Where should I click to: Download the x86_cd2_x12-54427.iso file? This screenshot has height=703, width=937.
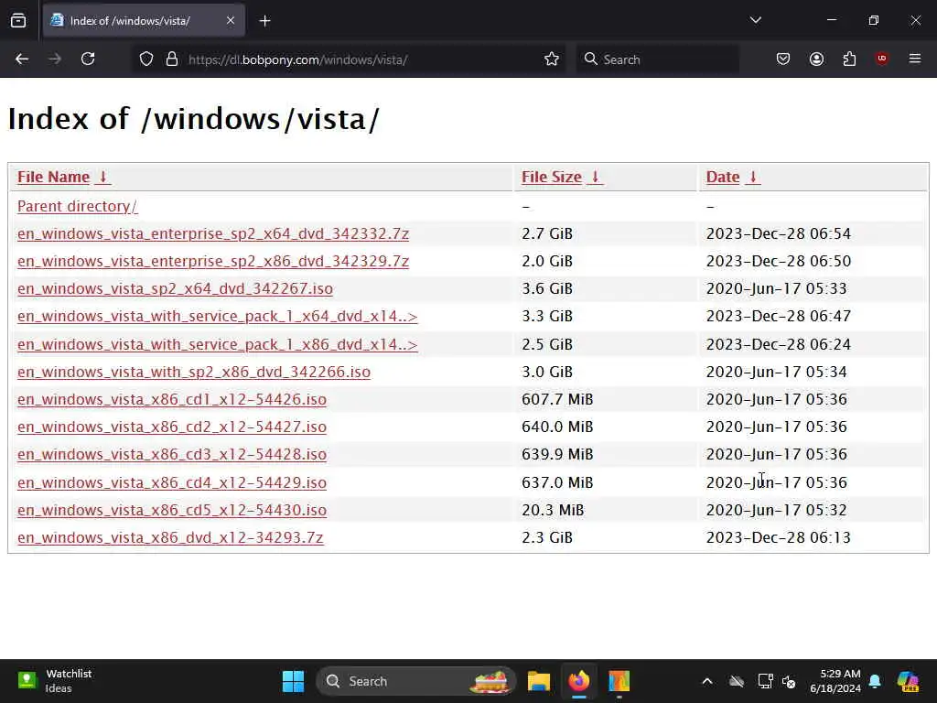(x=172, y=427)
